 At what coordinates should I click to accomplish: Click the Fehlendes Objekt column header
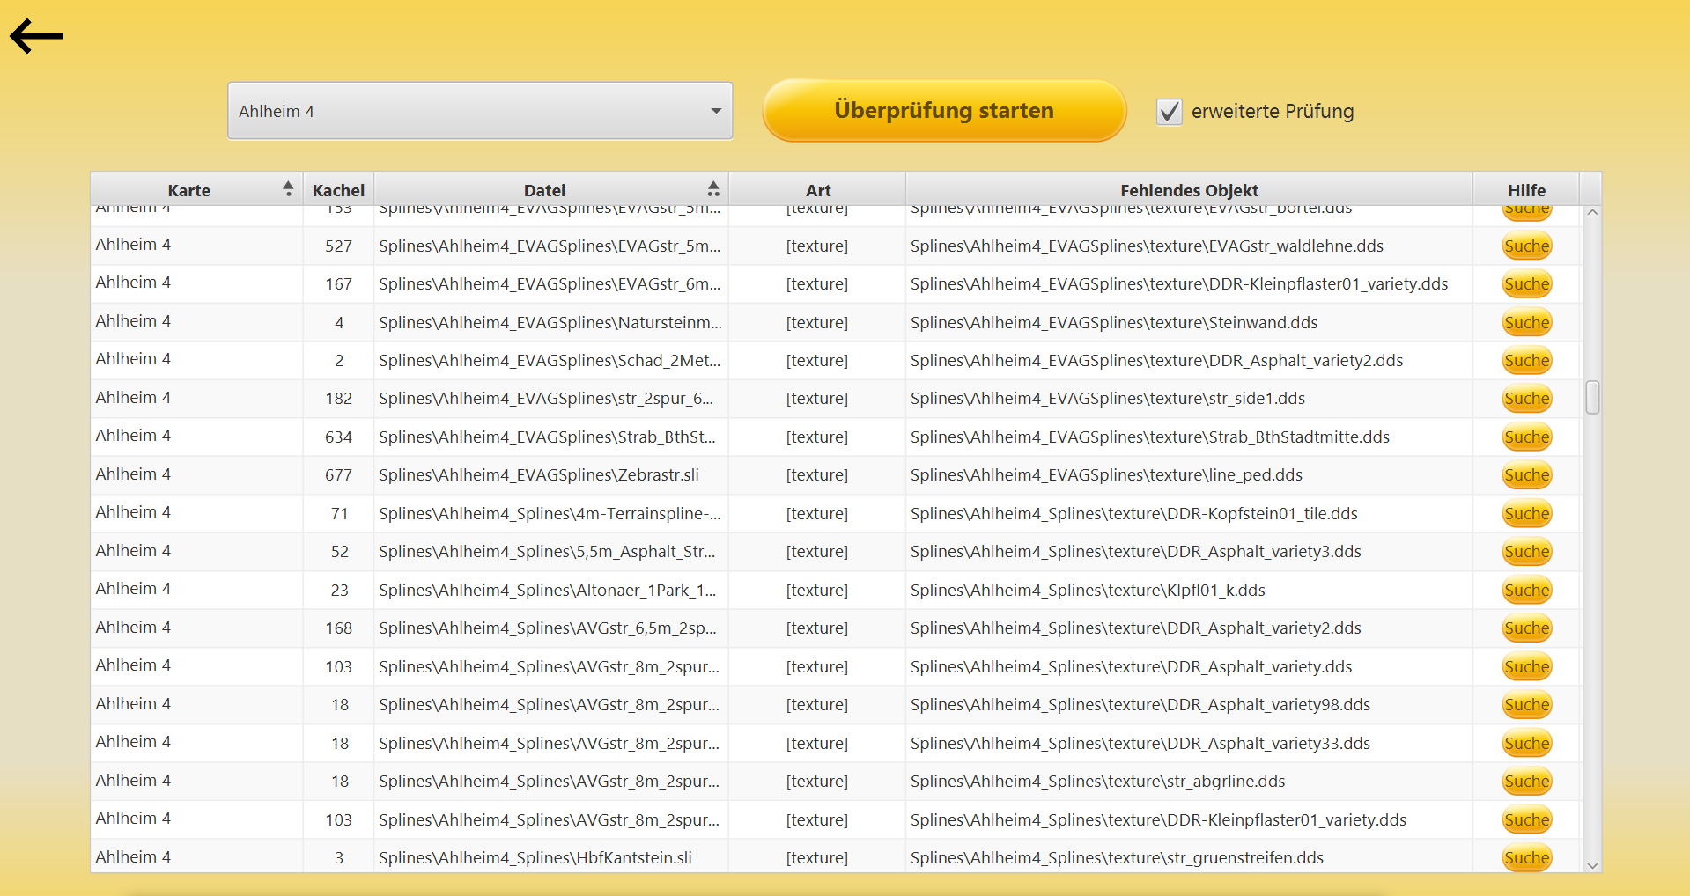pos(1188,190)
